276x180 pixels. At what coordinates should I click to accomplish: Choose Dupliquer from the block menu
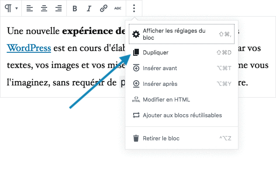155,52
